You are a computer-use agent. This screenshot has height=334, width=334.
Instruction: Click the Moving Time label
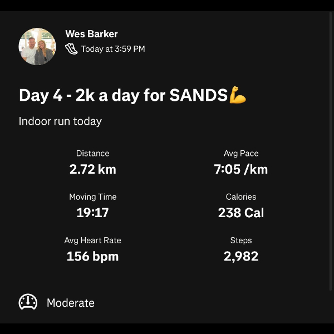pyautogui.click(x=92, y=197)
